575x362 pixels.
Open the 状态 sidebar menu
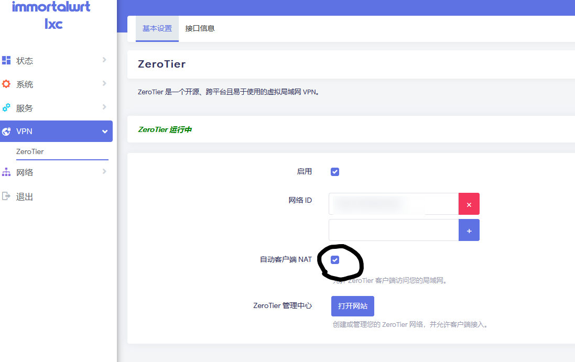tap(56, 60)
